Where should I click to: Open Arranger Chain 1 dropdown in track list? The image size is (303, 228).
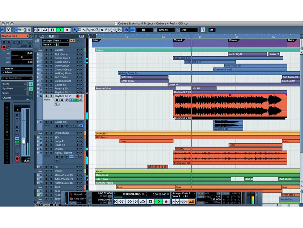tap(56, 40)
